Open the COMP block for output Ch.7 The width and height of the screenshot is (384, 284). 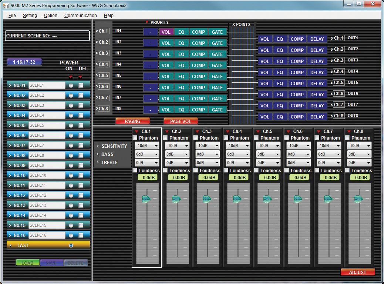[x=297, y=106]
